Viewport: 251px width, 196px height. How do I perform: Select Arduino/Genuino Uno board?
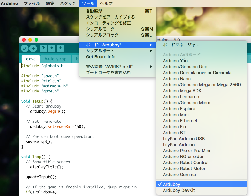click(x=202, y=67)
